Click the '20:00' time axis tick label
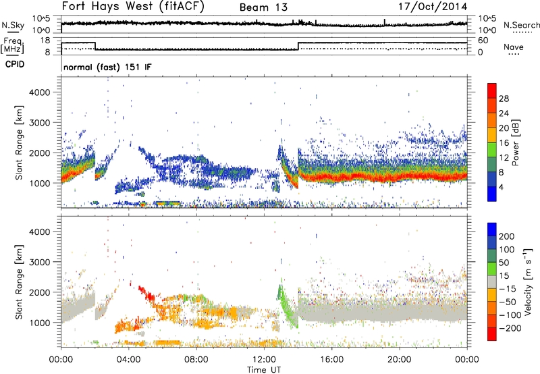The height and width of the screenshot is (374, 540). point(400,360)
